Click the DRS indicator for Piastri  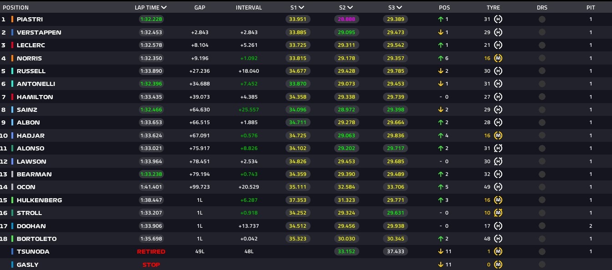542,19
